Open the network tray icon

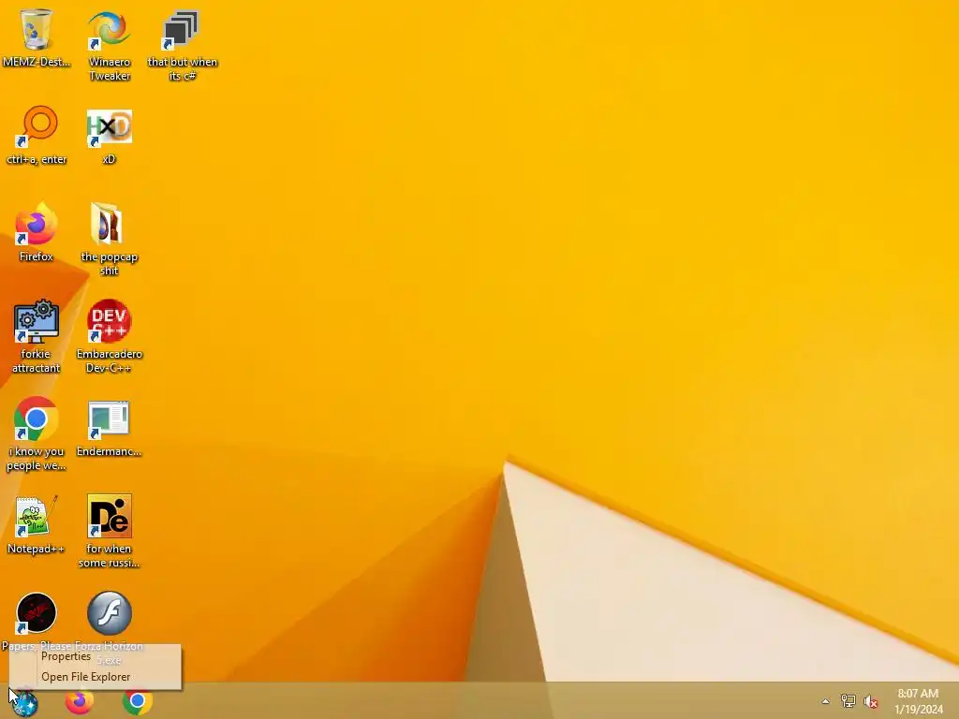(x=848, y=701)
